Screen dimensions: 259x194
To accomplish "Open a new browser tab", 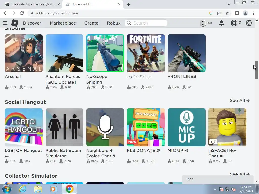I will click(x=129, y=4).
